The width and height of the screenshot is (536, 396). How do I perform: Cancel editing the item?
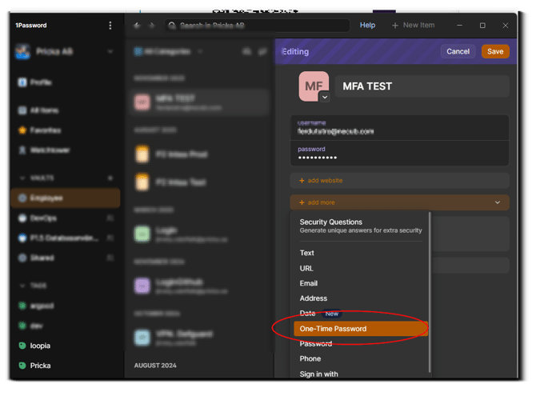click(458, 51)
